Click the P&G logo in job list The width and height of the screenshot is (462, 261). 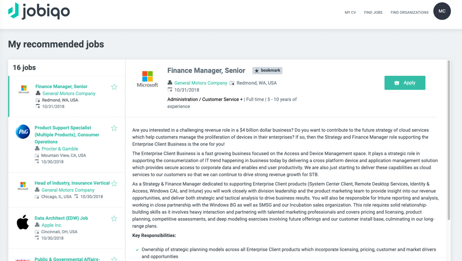23,132
